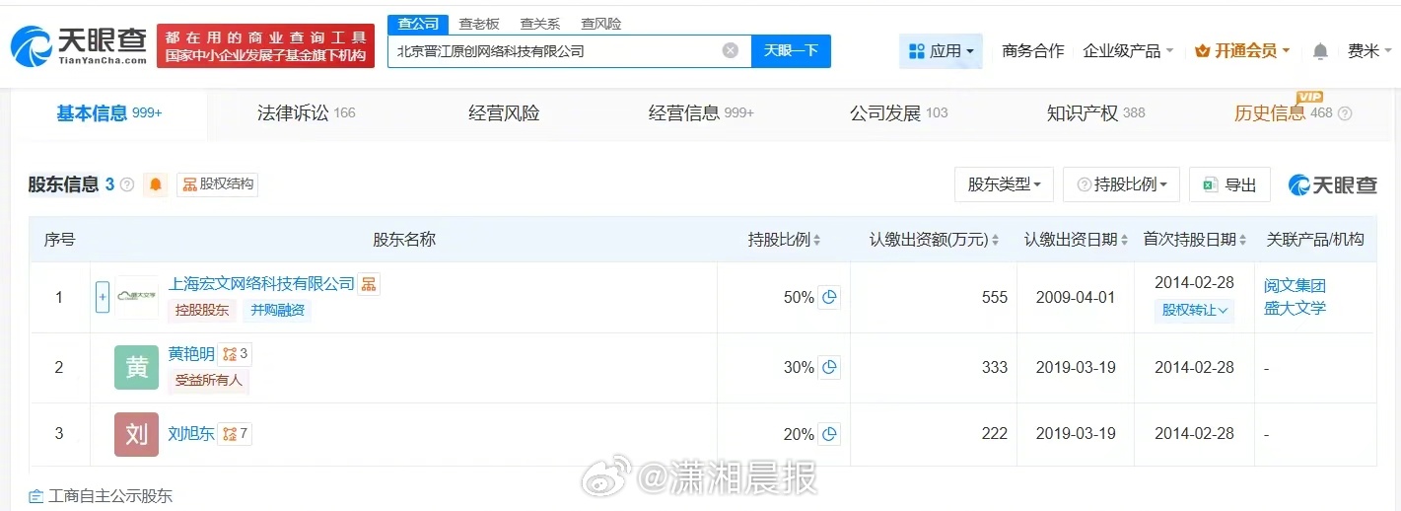Expand the 企业级产品 dropdown
Viewport: 1401px width, 511px height.
pyautogui.click(x=1128, y=51)
